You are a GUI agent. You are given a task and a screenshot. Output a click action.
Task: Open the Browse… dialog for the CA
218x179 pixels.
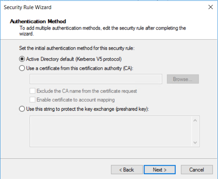tap(183, 79)
